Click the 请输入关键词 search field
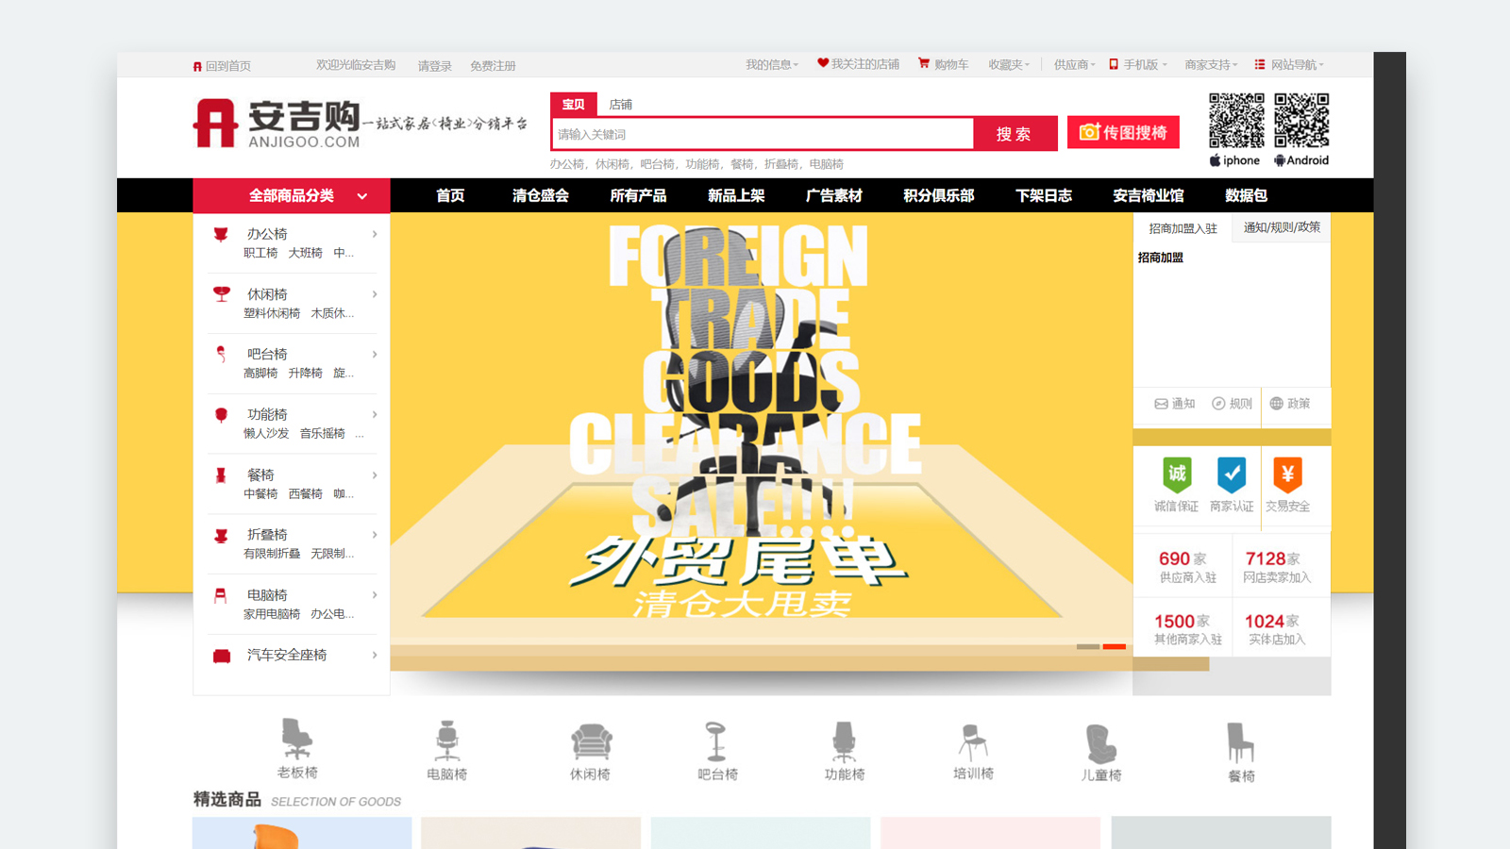Screen dimensions: 1510x849 (x=763, y=134)
